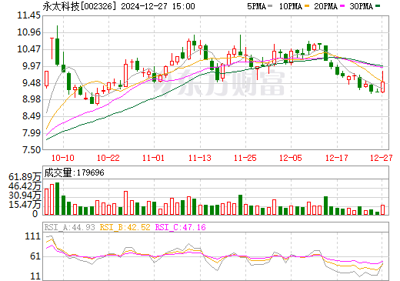
Task: Click the volume axis label 15.47万
Action: (25, 205)
